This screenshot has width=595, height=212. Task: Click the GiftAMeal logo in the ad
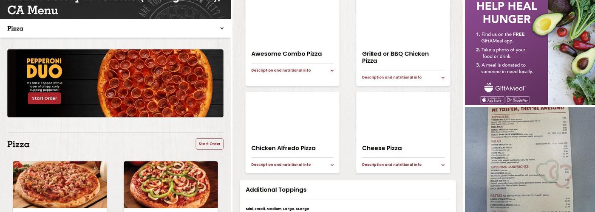(x=505, y=88)
